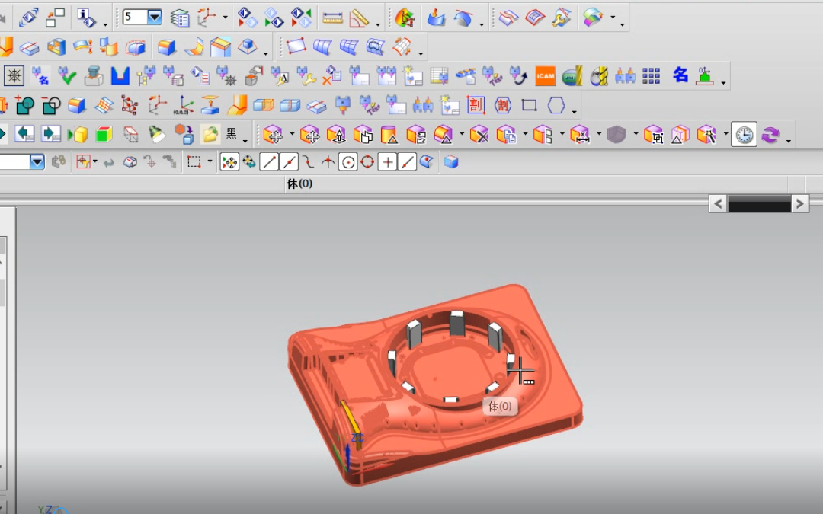
Task: Open the iCAM orange tool icon
Action: click(x=546, y=76)
